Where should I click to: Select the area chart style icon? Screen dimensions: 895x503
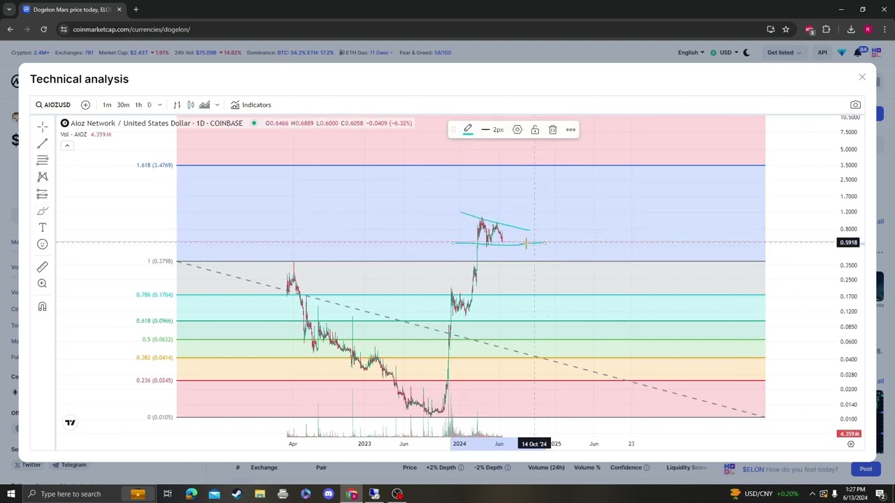pos(204,105)
